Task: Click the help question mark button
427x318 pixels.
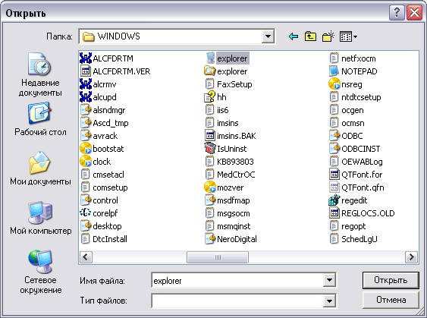Action: click(x=397, y=13)
